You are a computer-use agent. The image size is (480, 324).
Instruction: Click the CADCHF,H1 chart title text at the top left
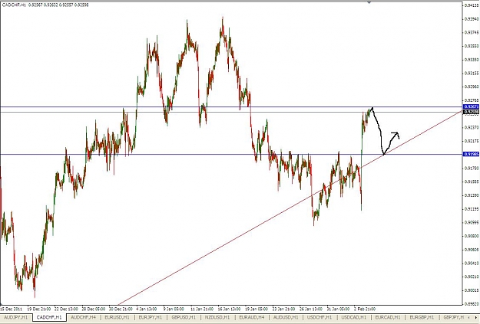(14, 5)
